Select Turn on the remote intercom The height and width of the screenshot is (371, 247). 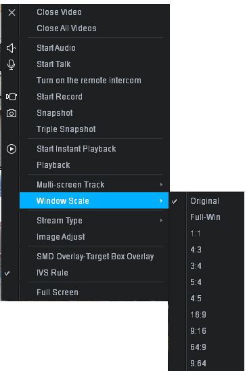coord(89,81)
